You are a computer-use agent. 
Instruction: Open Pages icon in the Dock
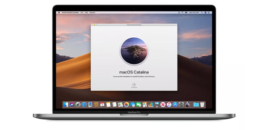point(145,105)
